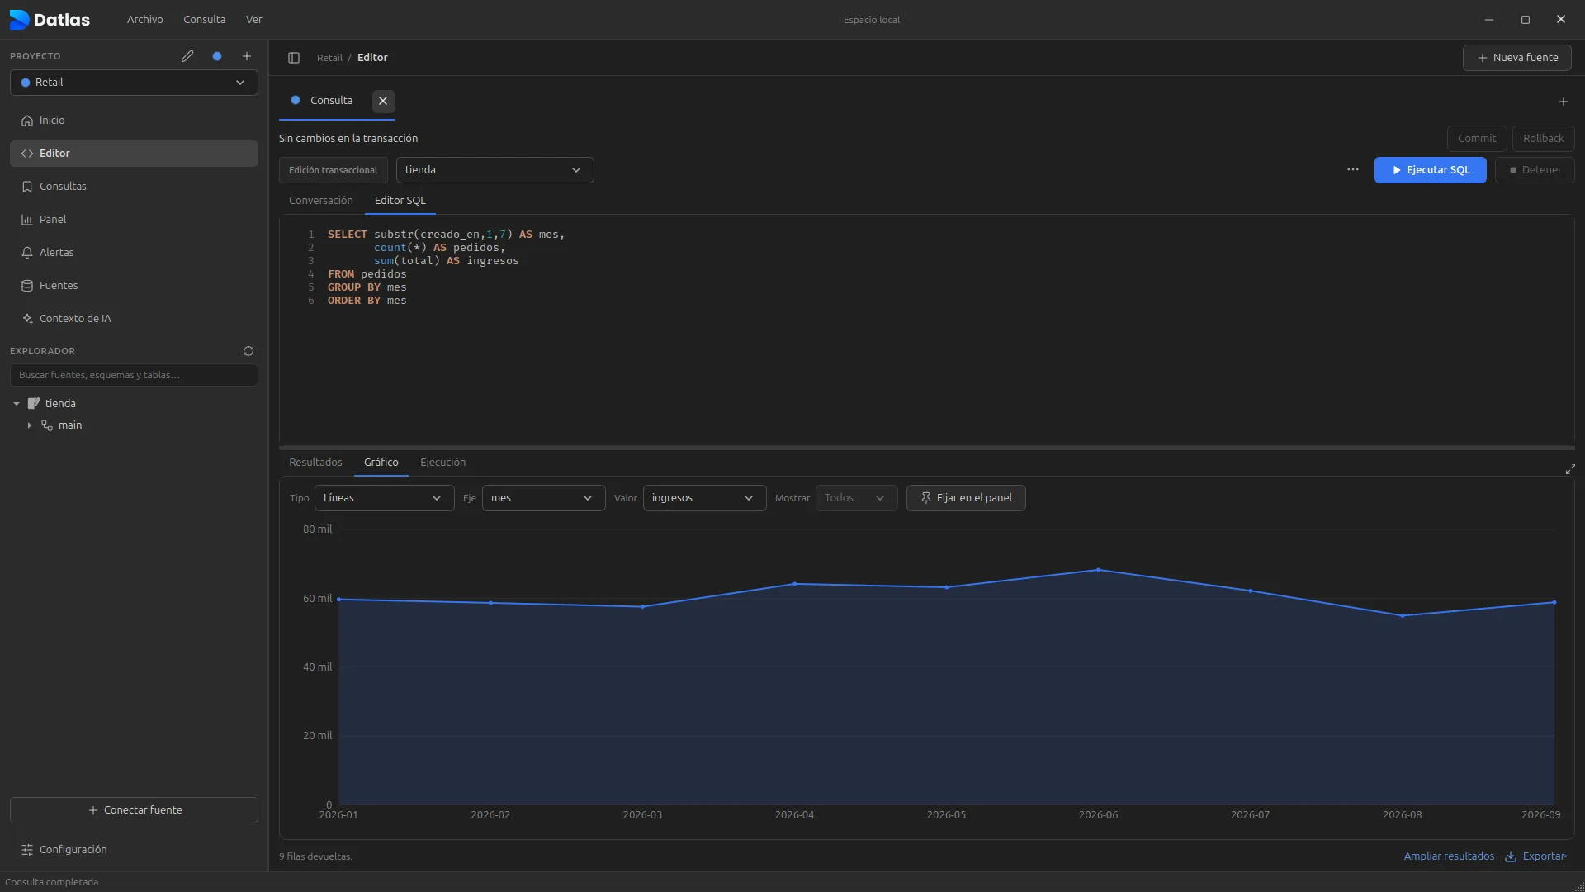This screenshot has width=1585, height=892.
Task: Open the Eje mes dropdown
Action: (x=543, y=498)
